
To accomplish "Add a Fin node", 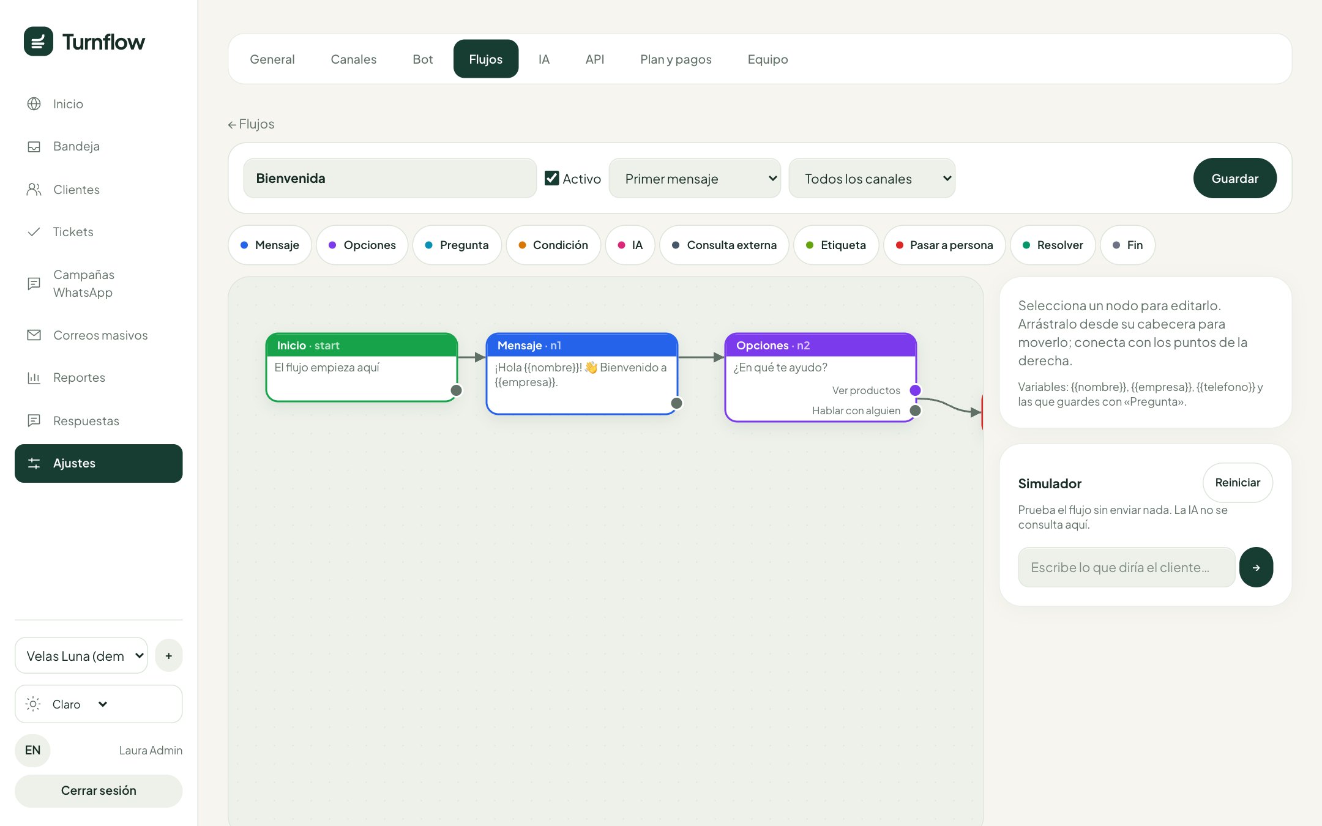I will point(1128,245).
